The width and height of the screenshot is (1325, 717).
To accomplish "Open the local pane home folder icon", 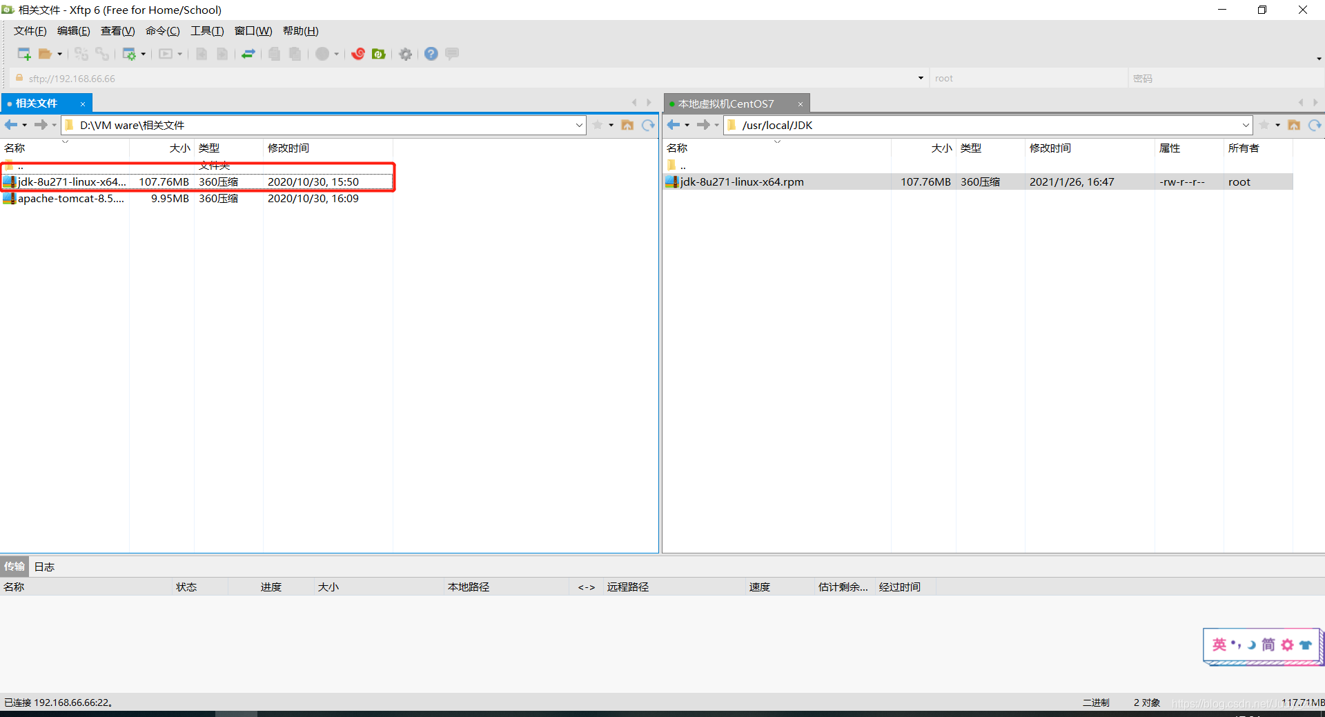I will pyautogui.click(x=627, y=125).
